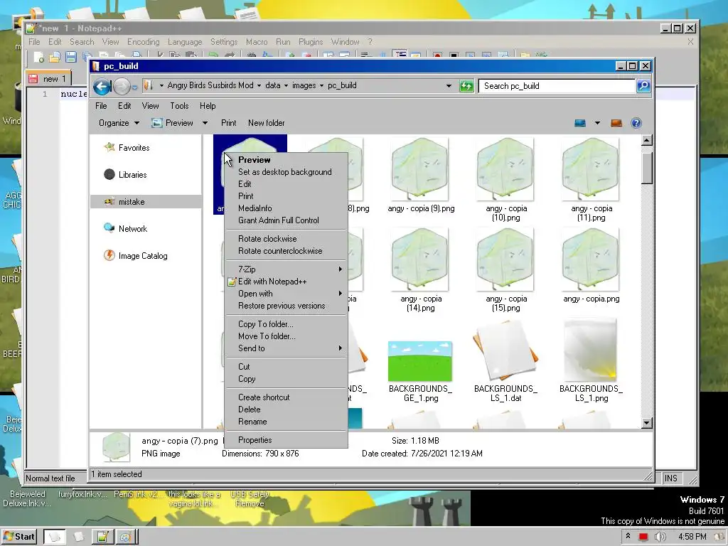Open USB Safely Remove desktop shortcut
Screen dimensions: 728x546
(250, 498)
